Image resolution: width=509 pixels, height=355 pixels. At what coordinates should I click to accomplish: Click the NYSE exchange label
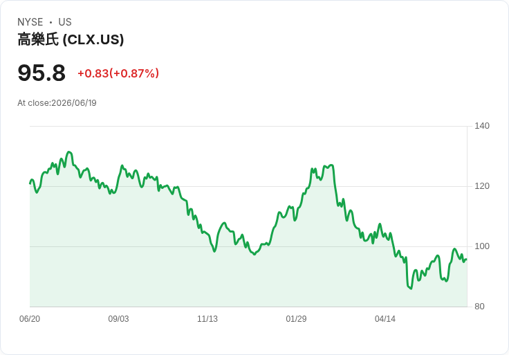click(30, 22)
